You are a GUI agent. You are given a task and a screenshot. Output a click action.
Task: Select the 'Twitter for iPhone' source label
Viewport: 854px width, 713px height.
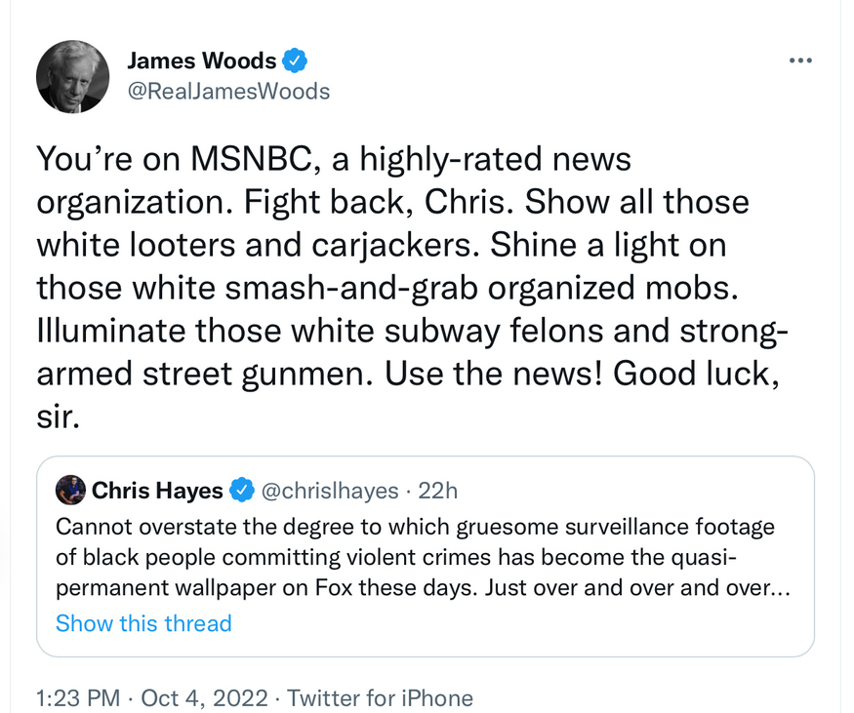pos(380,698)
